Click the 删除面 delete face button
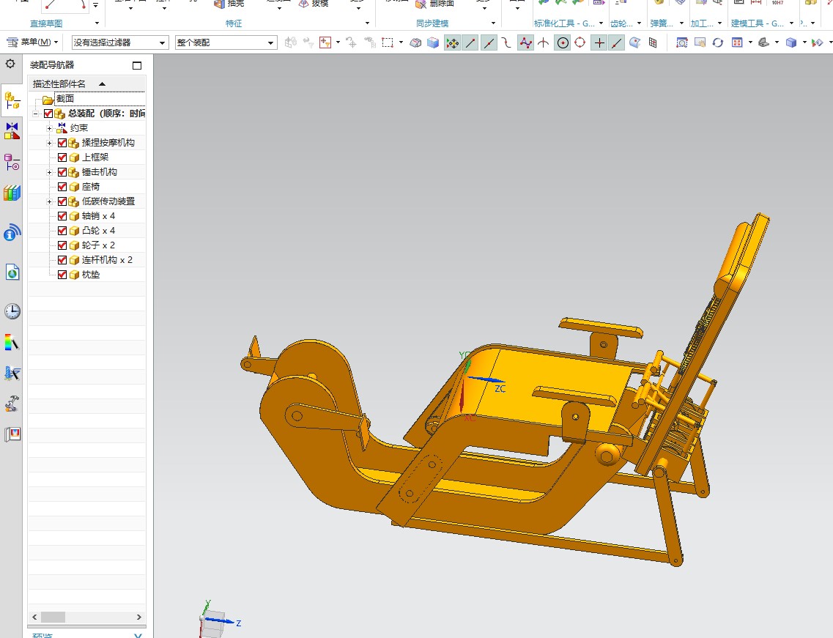 [435, 4]
